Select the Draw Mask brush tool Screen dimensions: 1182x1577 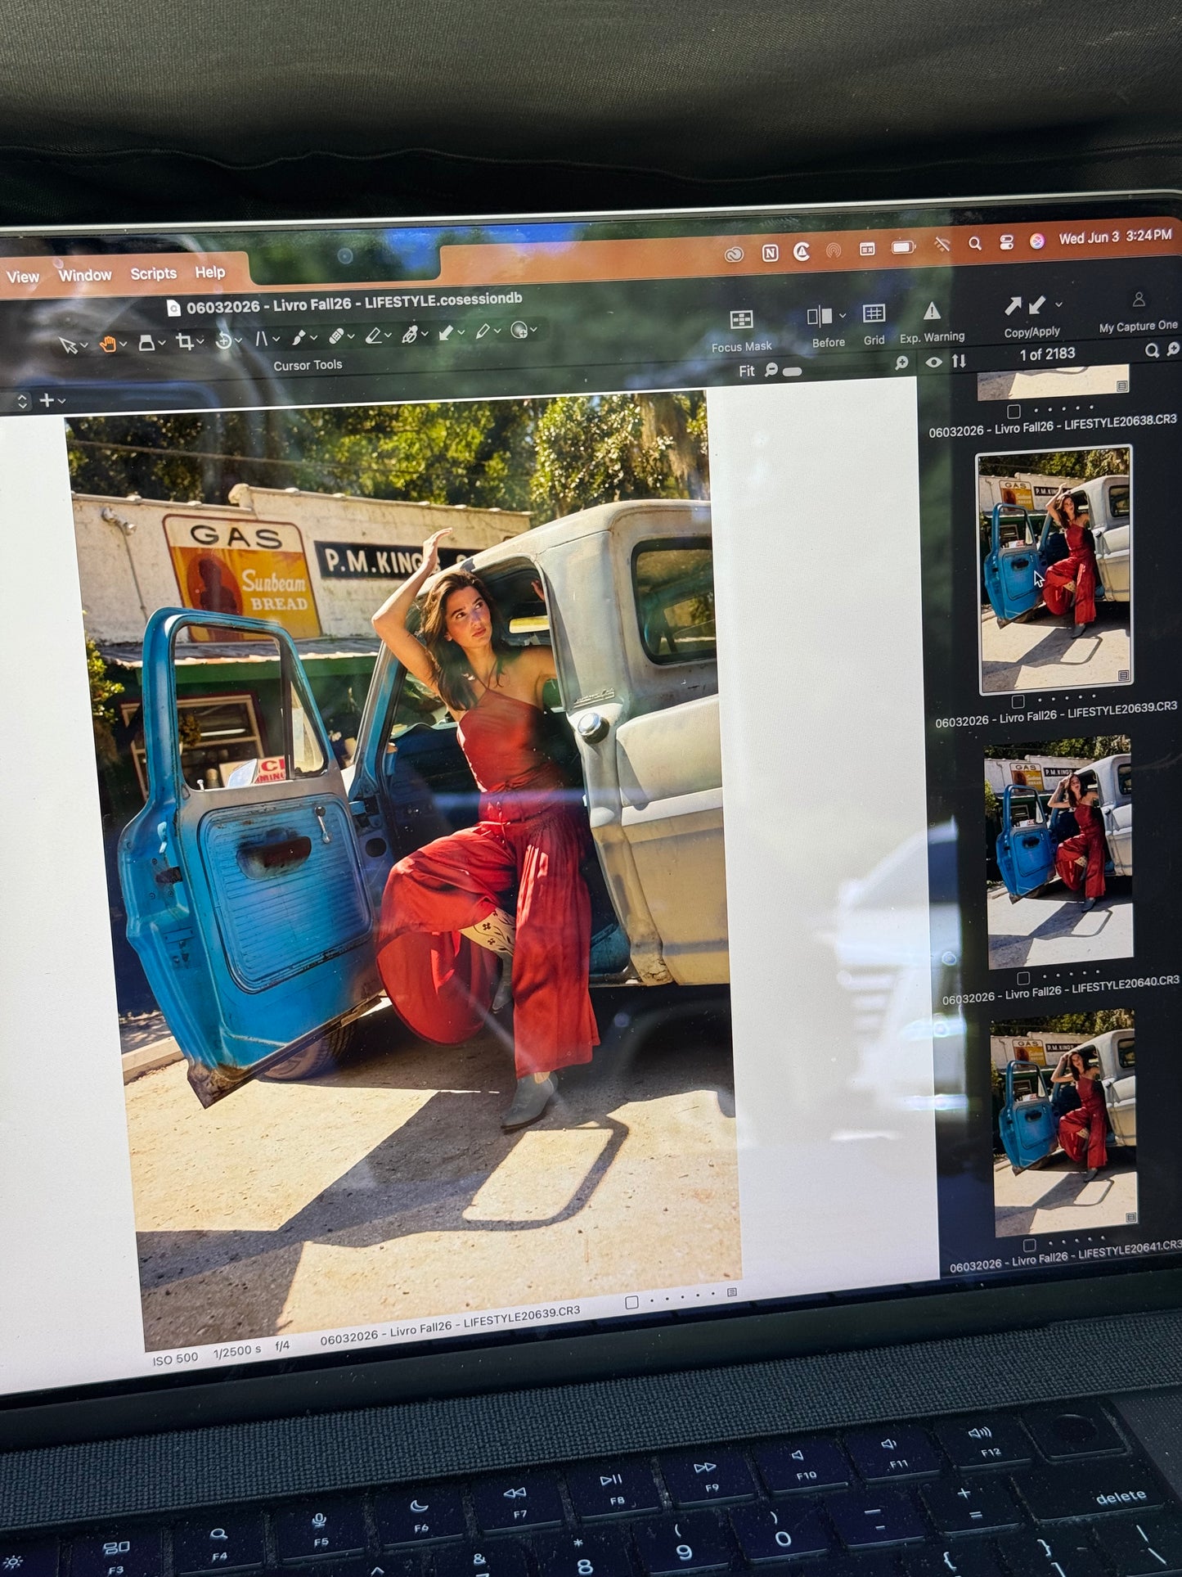pyautogui.click(x=299, y=337)
